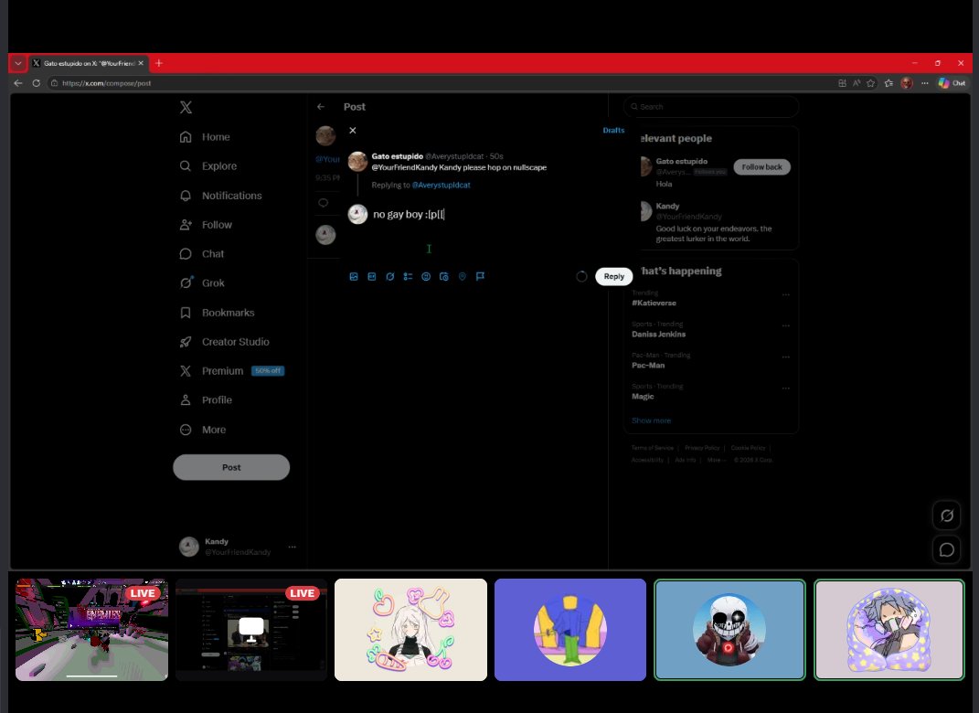Select the skeleton avatar participant tile
Viewport: 979px width, 713px height.
(x=729, y=629)
